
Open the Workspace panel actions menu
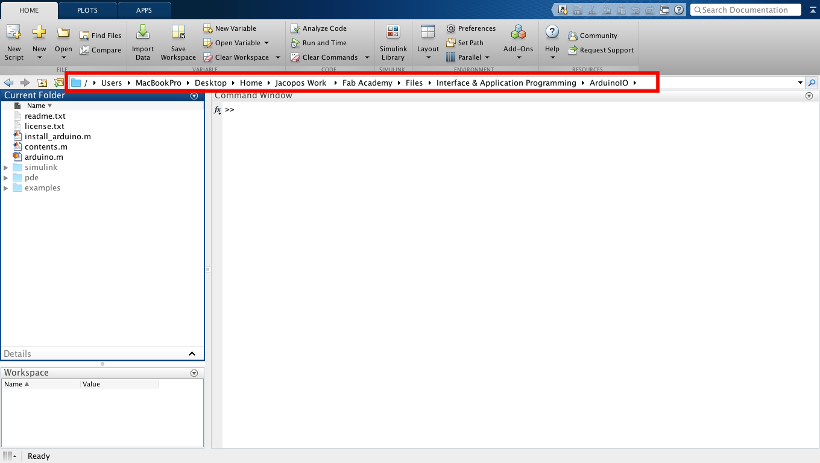point(194,373)
